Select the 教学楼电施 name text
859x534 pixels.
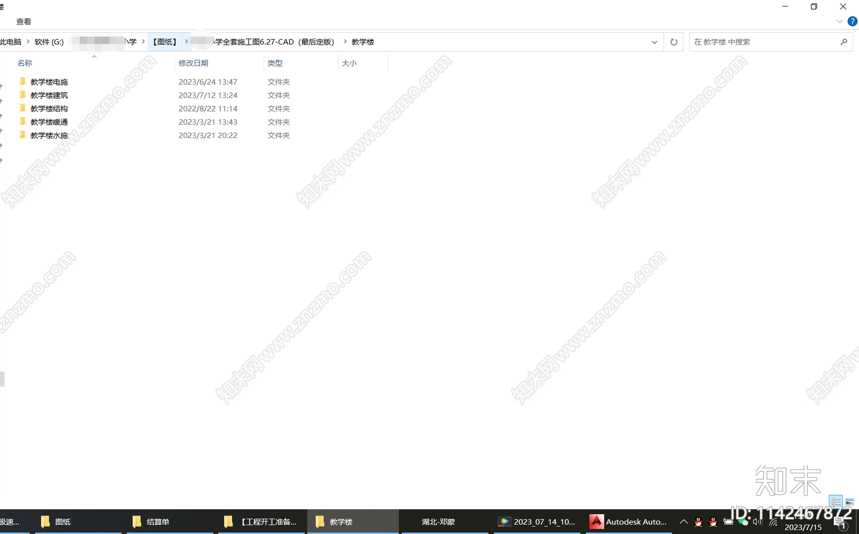[x=49, y=82]
